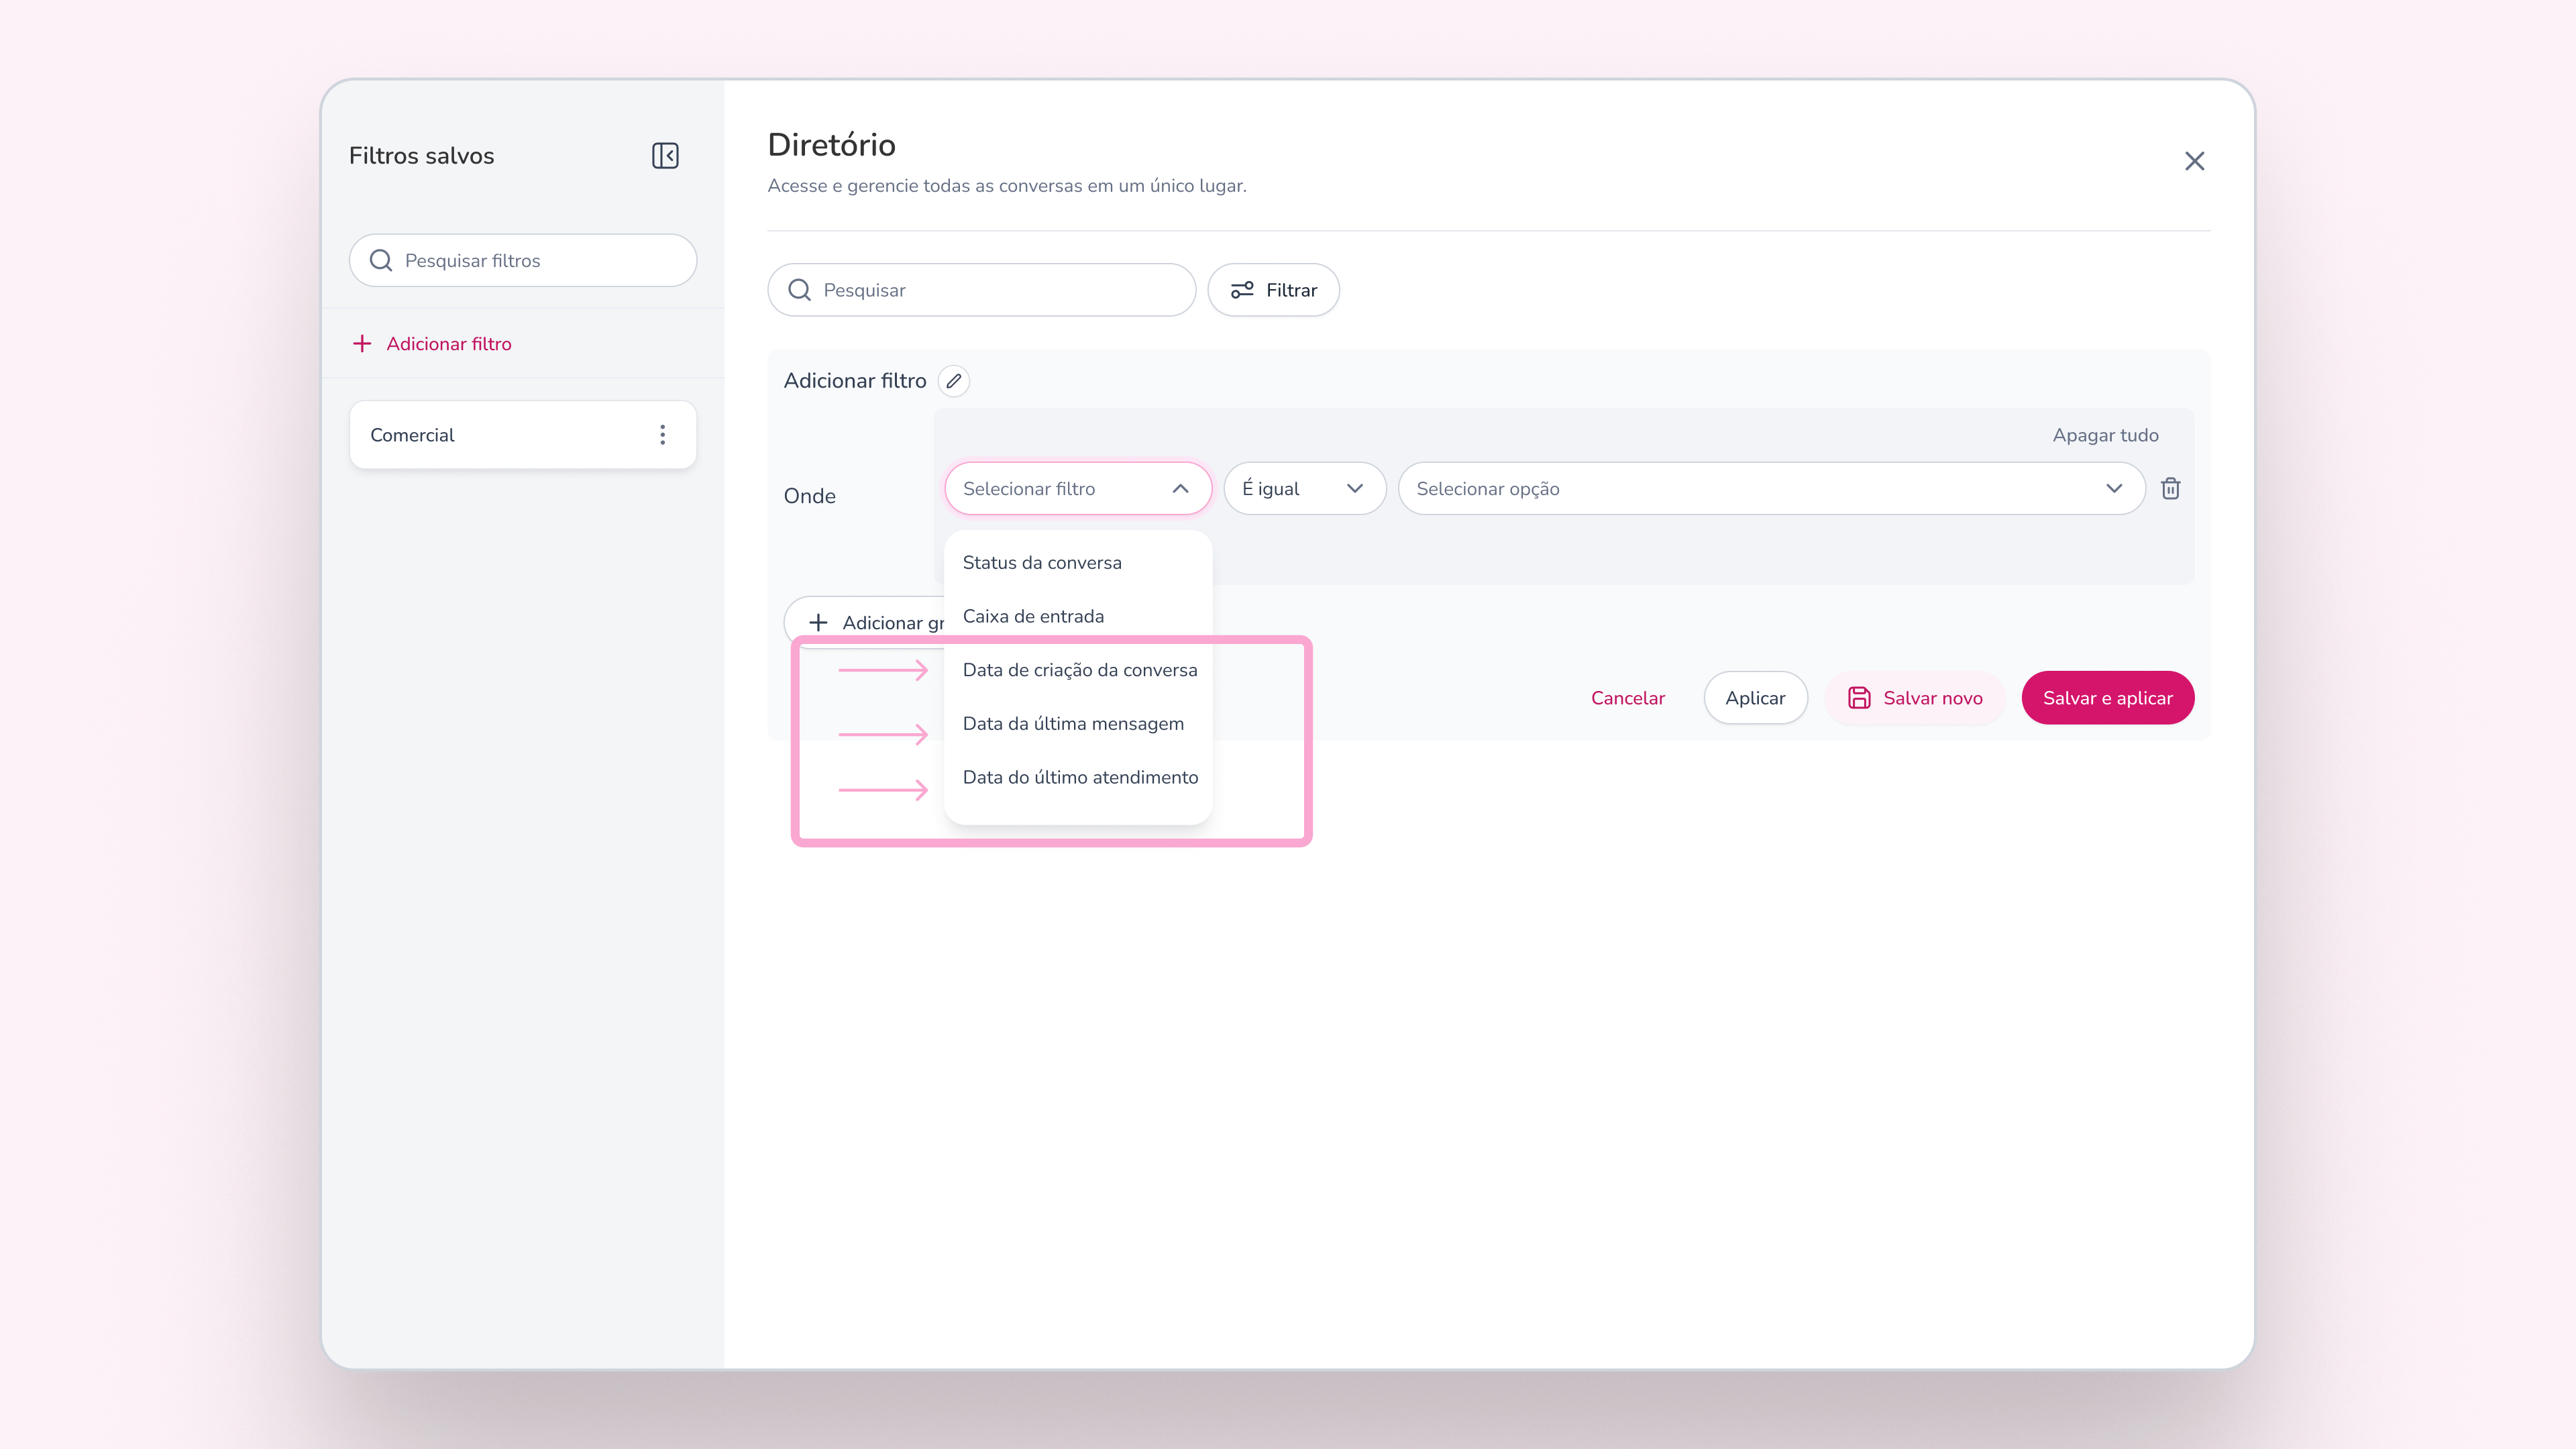This screenshot has width=2576, height=1449.
Task: Delete the filter row with trash icon
Action: coord(2170,489)
